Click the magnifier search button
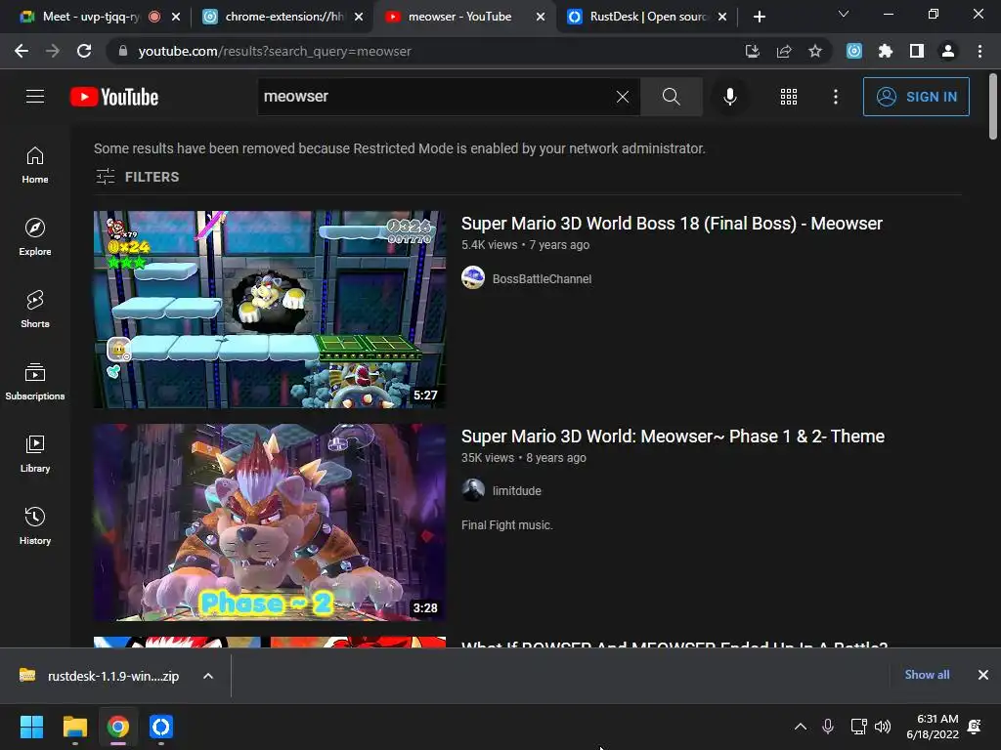Image resolution: width=1001 pixels, height=750 pixels. pyautogui.click(x=671, y=97)
